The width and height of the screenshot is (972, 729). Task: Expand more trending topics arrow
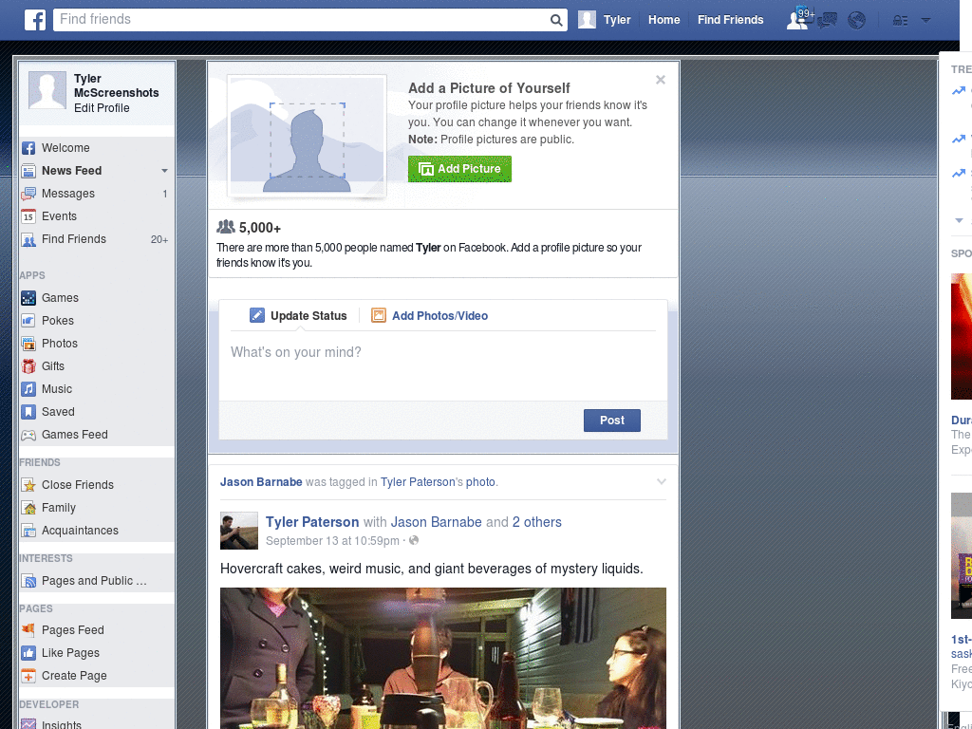tap(959, 220)
